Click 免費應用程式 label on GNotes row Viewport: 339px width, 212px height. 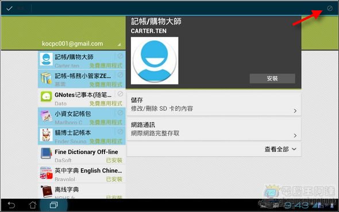106,103
